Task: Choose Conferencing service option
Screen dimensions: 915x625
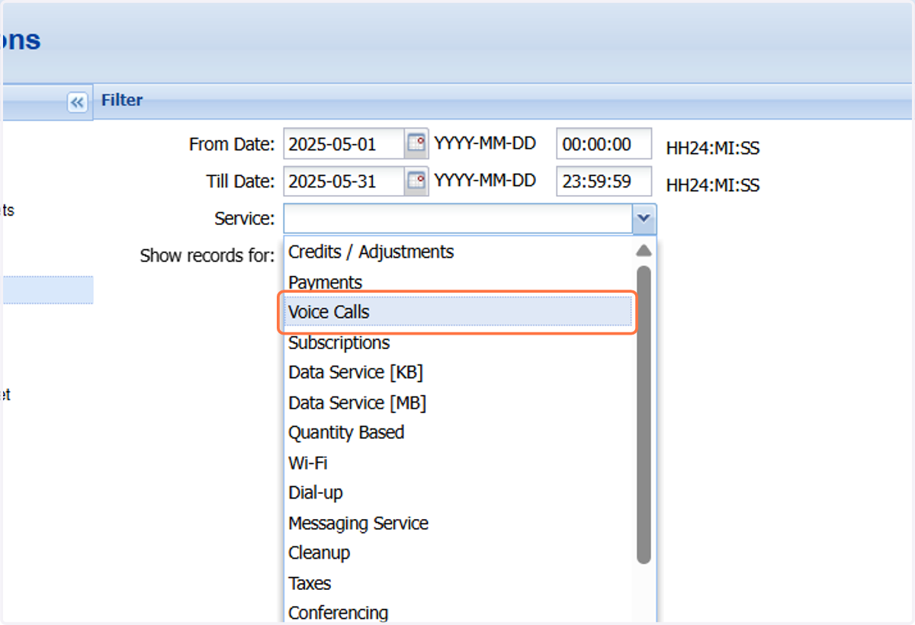Action: click(x=458, y=612)
